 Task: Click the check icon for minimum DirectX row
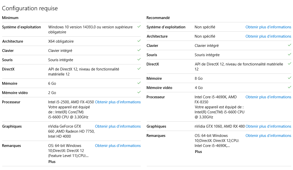pos(139,69)
